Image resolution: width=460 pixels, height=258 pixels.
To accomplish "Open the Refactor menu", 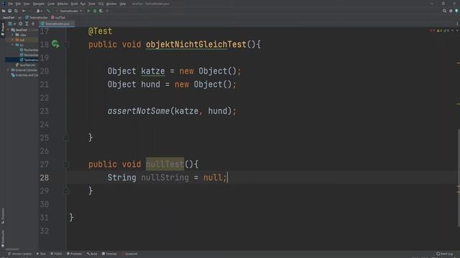I will [x=63, y=4].
